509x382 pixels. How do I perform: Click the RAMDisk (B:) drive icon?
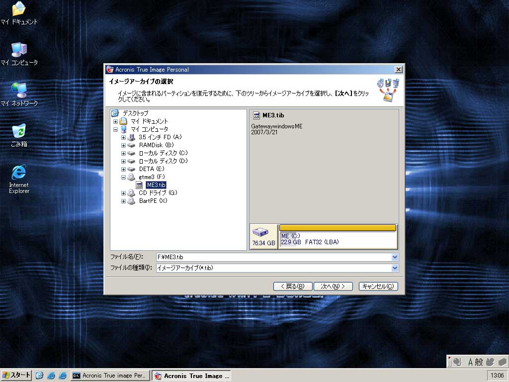pos(131,145)
